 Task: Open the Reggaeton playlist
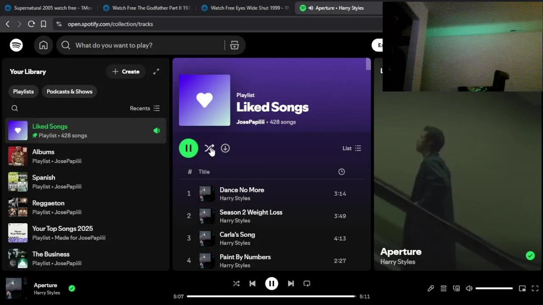click(x=86, y=207)
